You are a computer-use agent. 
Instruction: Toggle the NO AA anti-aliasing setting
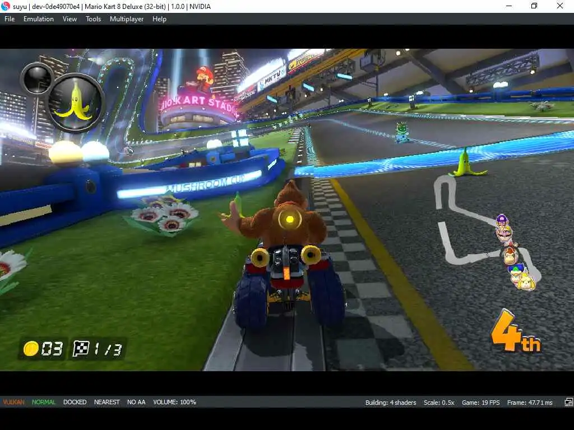136,402
